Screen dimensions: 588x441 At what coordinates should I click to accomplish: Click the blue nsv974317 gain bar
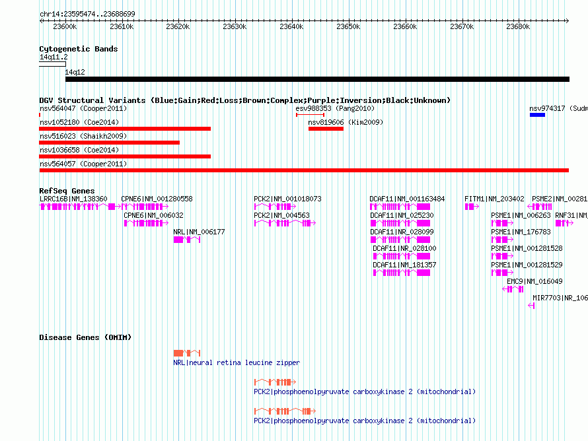click(x=537, y=115)
